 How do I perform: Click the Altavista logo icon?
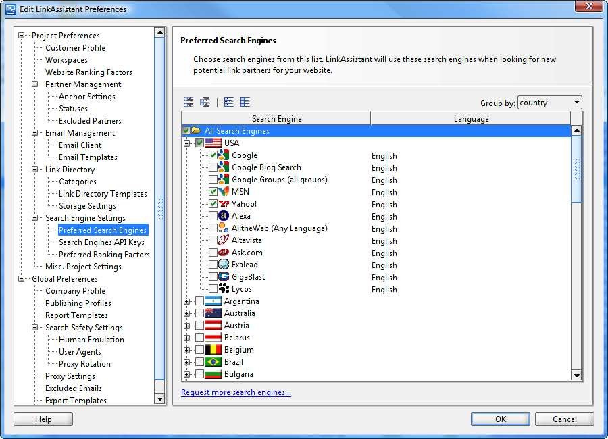224,240
